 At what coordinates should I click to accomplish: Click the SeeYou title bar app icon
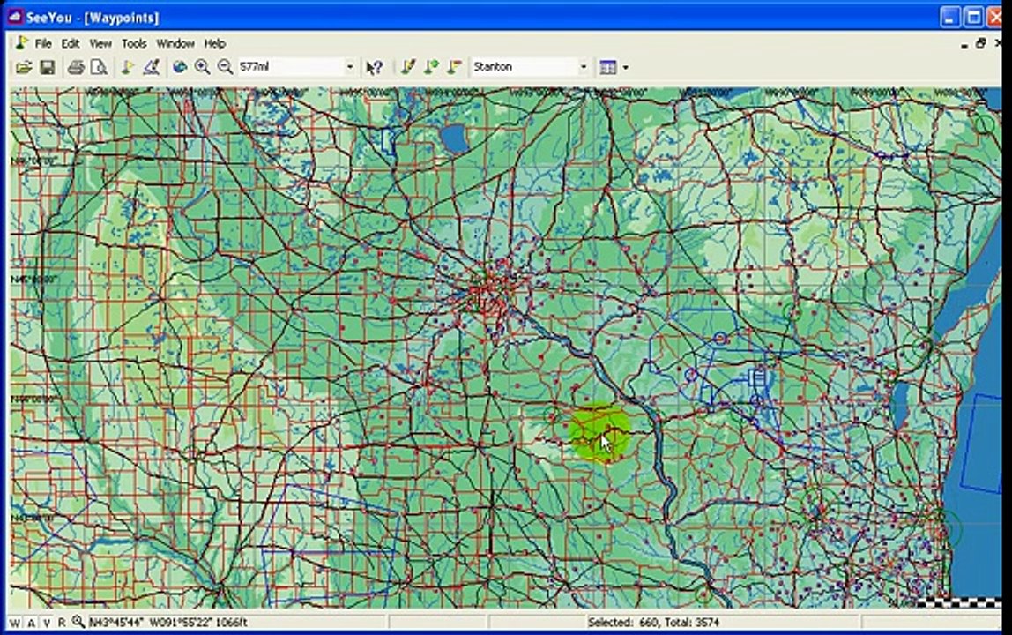pos(15,17)
